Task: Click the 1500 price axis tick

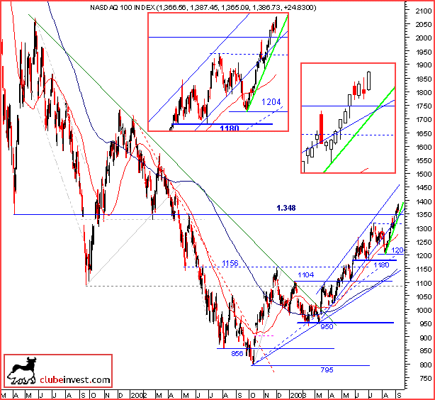Action: 424,174
